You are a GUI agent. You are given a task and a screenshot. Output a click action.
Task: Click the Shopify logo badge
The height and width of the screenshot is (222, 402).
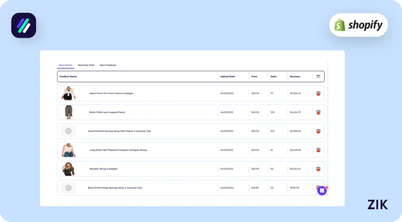[x=358, y=25]
